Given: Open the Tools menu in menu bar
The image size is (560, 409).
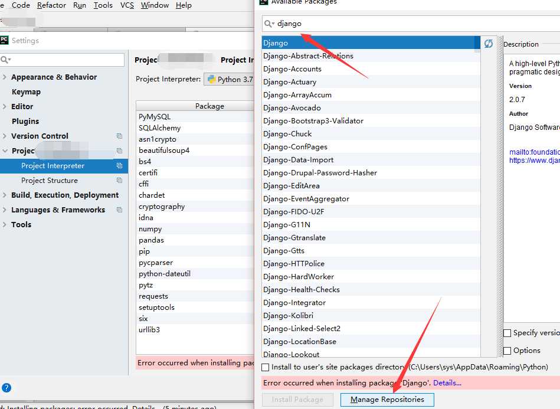Looking at the screenshot, I should pyautogui.click(x=103, y=5).
